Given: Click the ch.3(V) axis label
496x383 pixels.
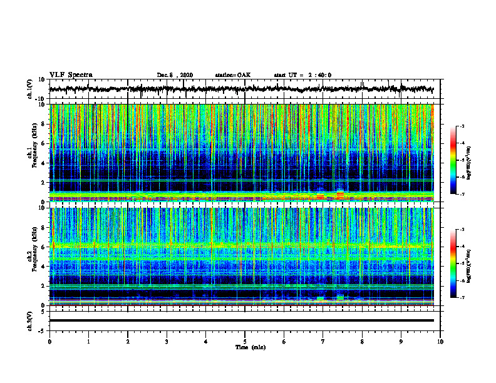Looking at the screenshot, I should tap(29, 322).
